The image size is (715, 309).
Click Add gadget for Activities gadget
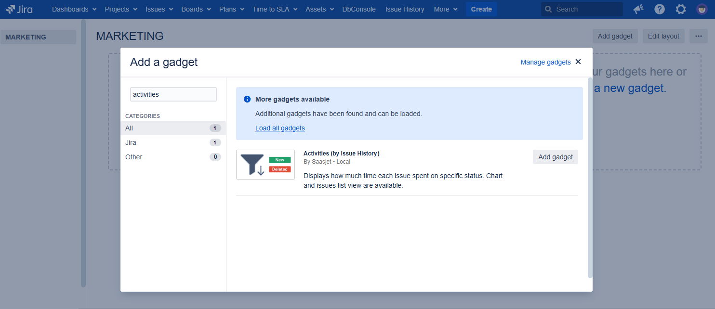click(555, 157)
